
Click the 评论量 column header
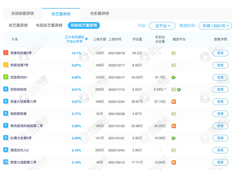(137, 39)
